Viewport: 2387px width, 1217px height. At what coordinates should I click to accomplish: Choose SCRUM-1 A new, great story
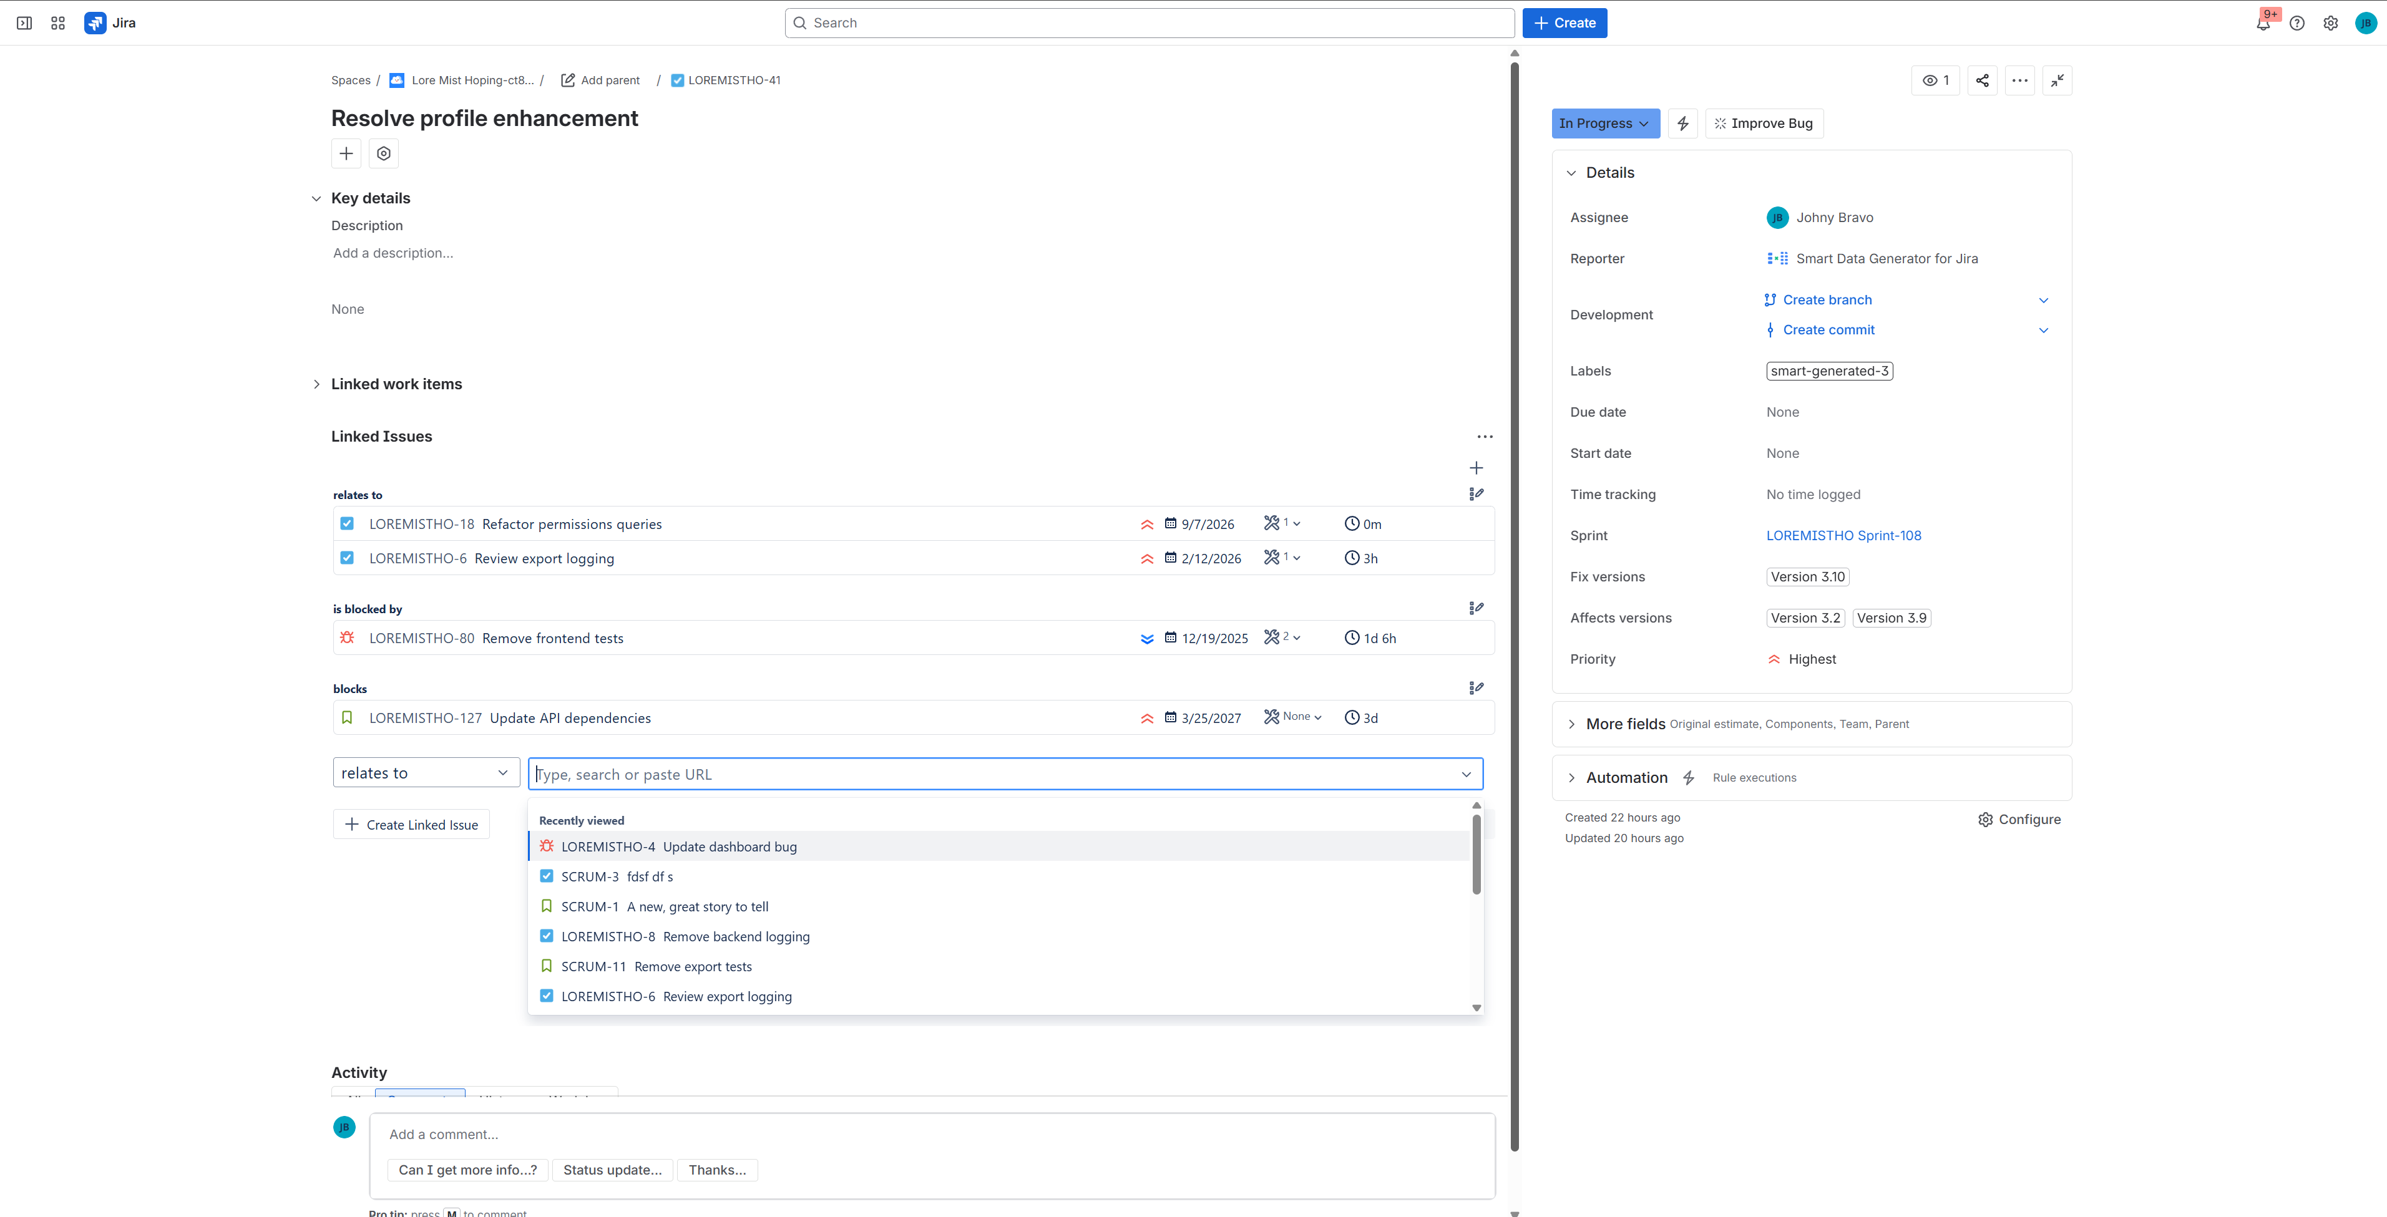665,907
